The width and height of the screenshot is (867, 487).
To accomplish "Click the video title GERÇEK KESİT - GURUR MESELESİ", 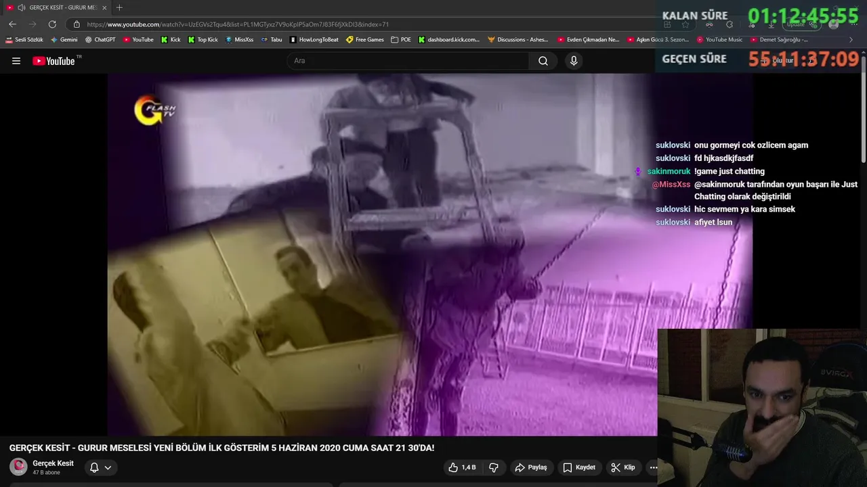I will [x=221, y=448].
